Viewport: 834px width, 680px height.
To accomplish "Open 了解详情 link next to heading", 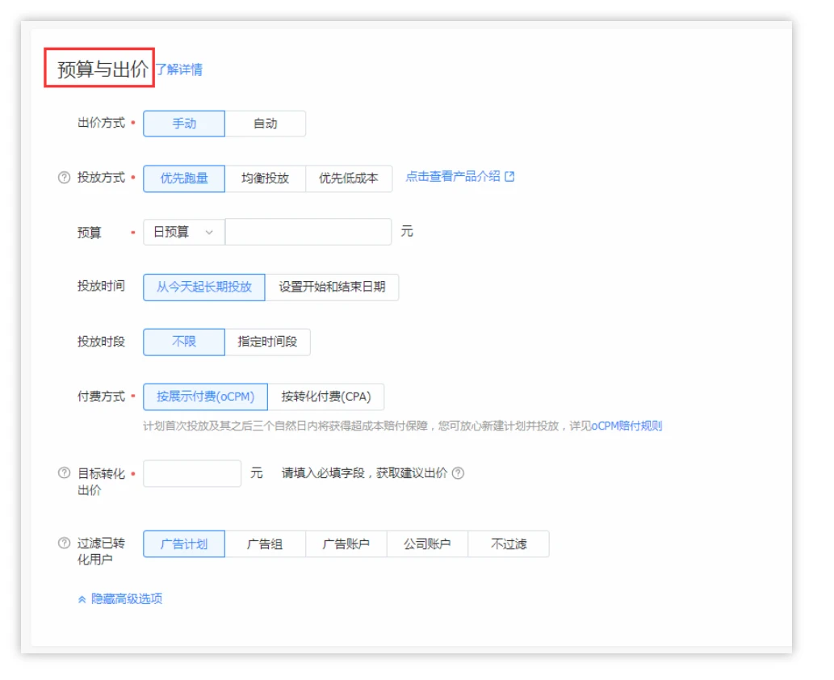I will pyautogui.click(x=179, y=69).
